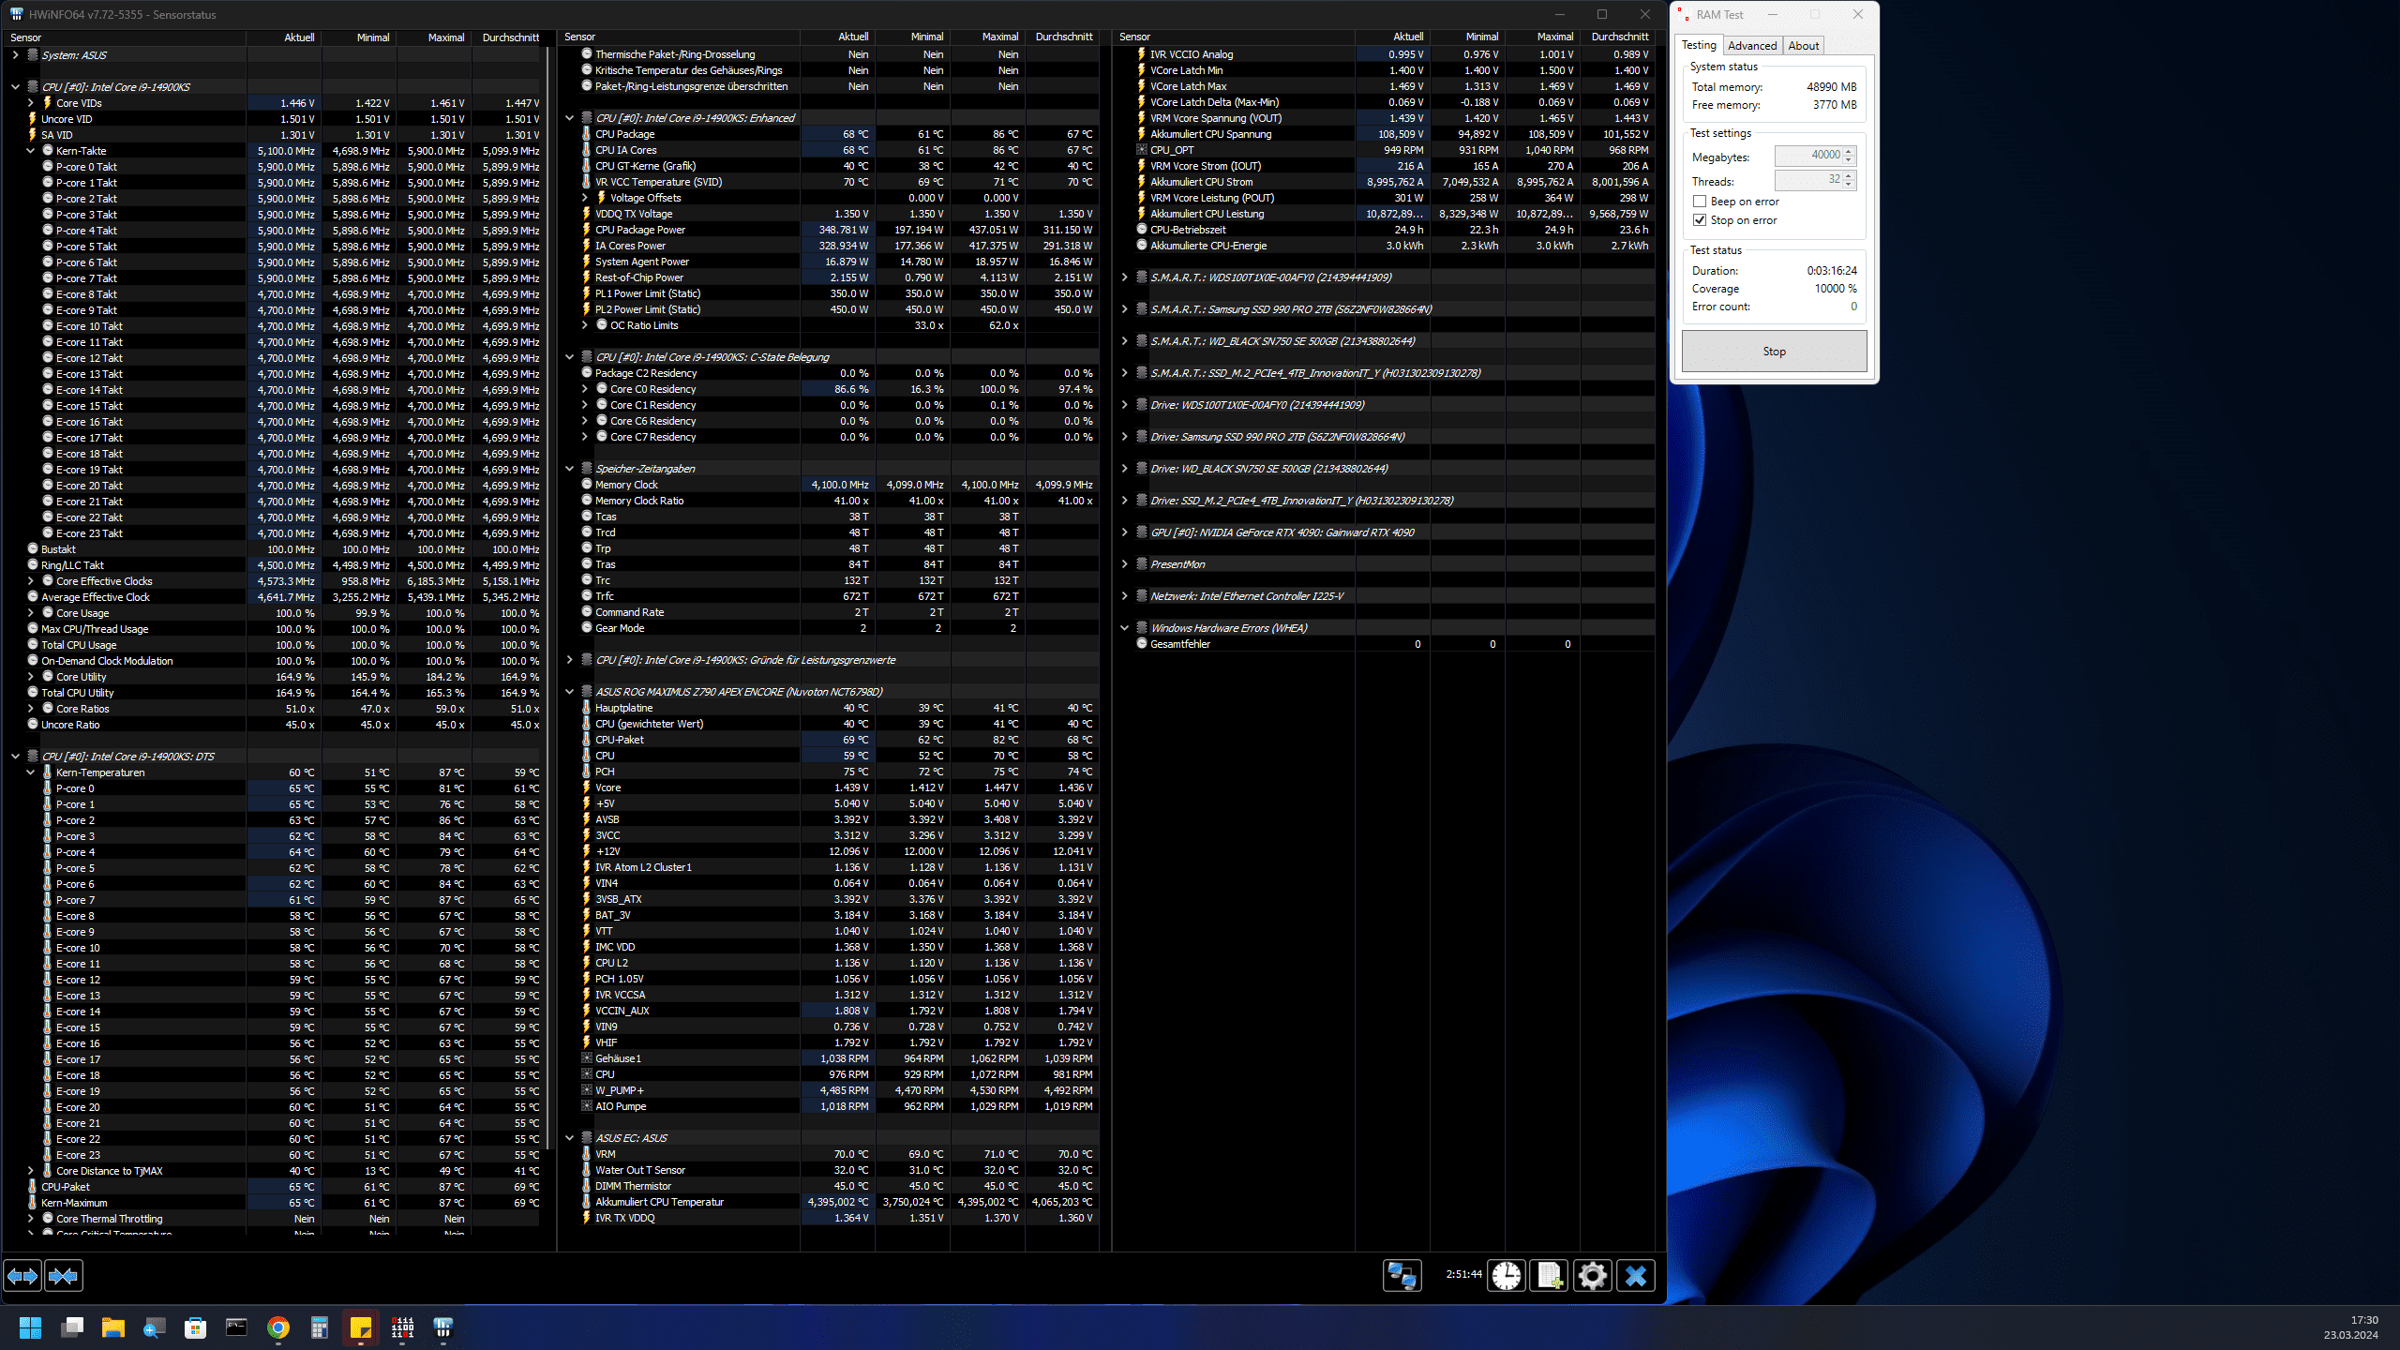Click the Megabytes stepper up arrow
2400x1350 pixels.
click(x=1849, y=151)
